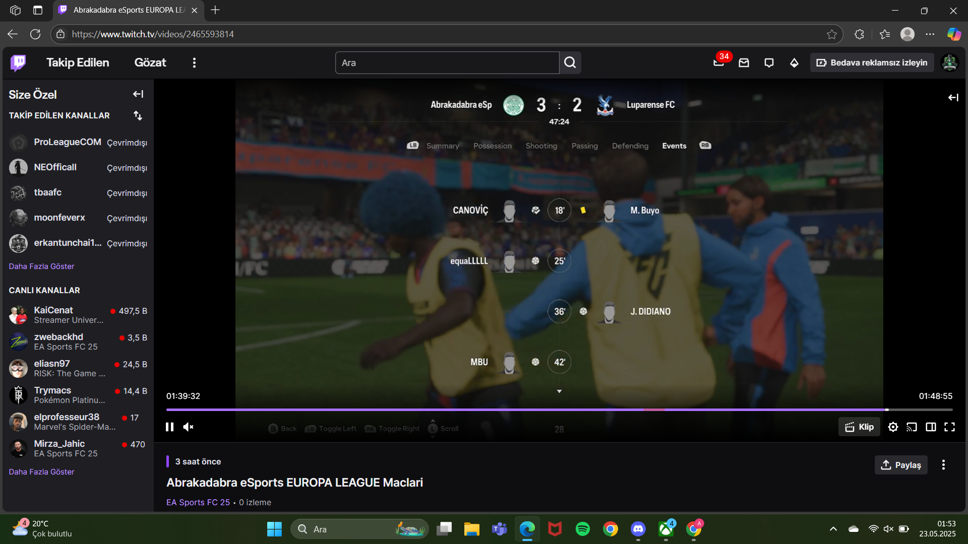Open the EA Sports FC 25 category link
The height and width of the screenshot is (544, 968).
click(198, 502)
